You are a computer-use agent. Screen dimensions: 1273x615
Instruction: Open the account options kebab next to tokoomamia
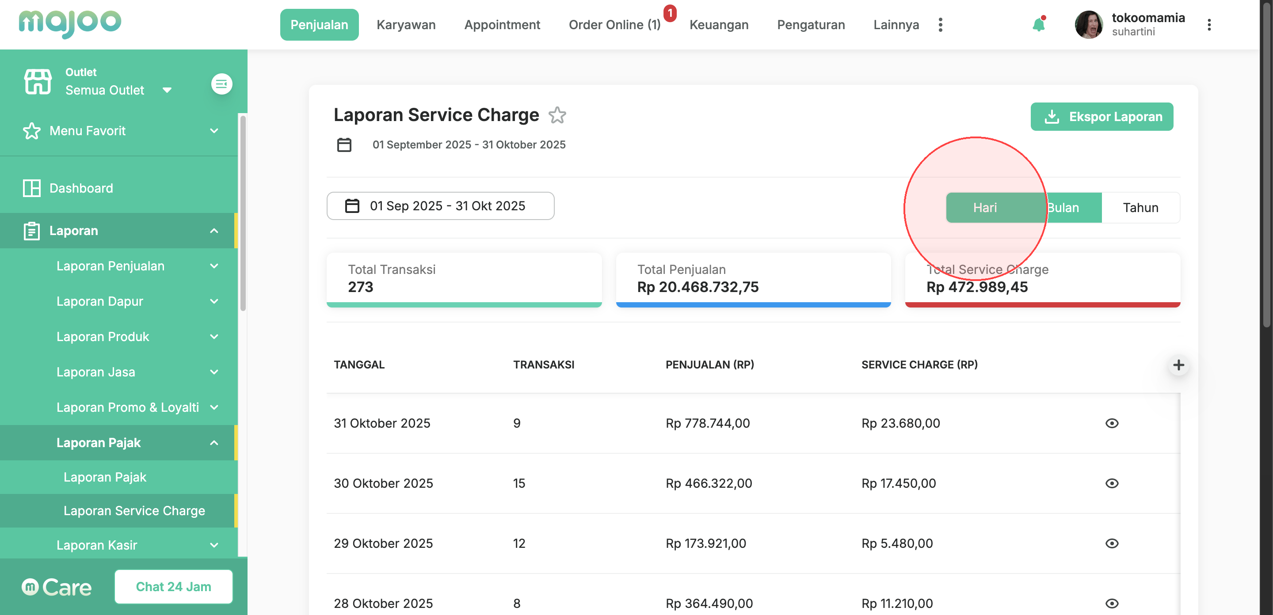point(1209,25)
